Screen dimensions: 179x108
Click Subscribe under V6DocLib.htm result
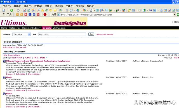click(x=20, y=107)
